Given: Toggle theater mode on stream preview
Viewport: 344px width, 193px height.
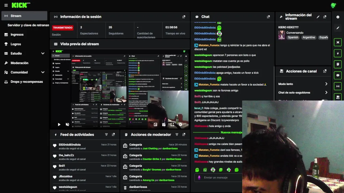Looking at the screenshot, I should pos(164,124).
